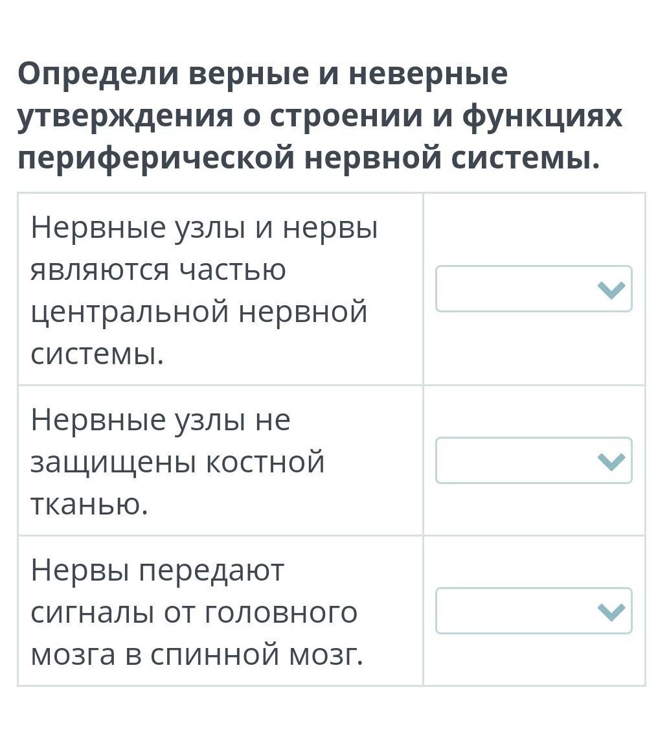Click the words "мозга в спинной мозг."
Image resolution: width=669 pixels, height=740 pixels.
(x=197, y=654)
